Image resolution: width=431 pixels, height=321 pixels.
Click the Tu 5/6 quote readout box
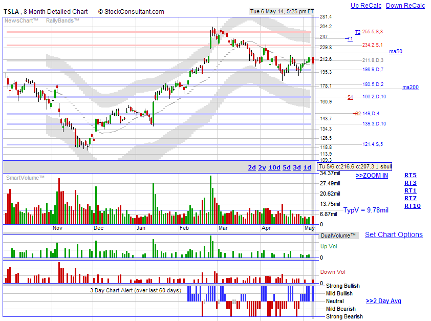point(355,166)
